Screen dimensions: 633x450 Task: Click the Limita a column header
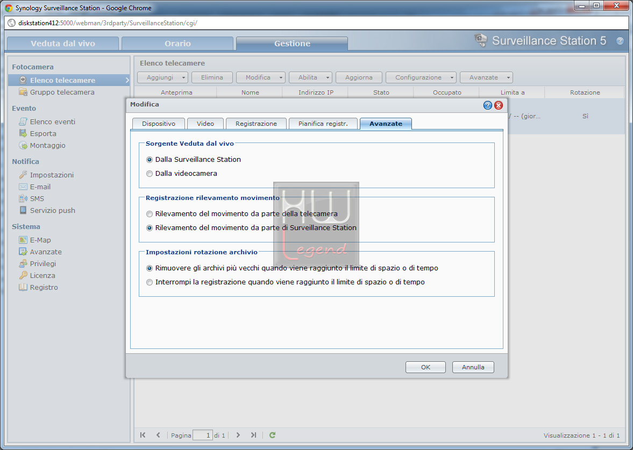click(x=513, y=92)
